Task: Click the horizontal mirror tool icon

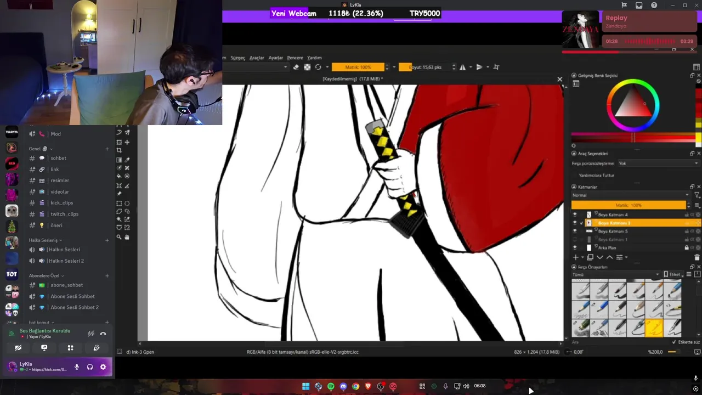Action: (x=462, y=67)
